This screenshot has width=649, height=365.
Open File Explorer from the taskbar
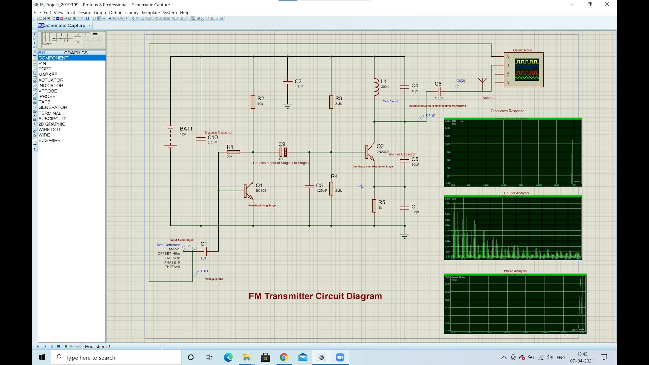(246, 357)
